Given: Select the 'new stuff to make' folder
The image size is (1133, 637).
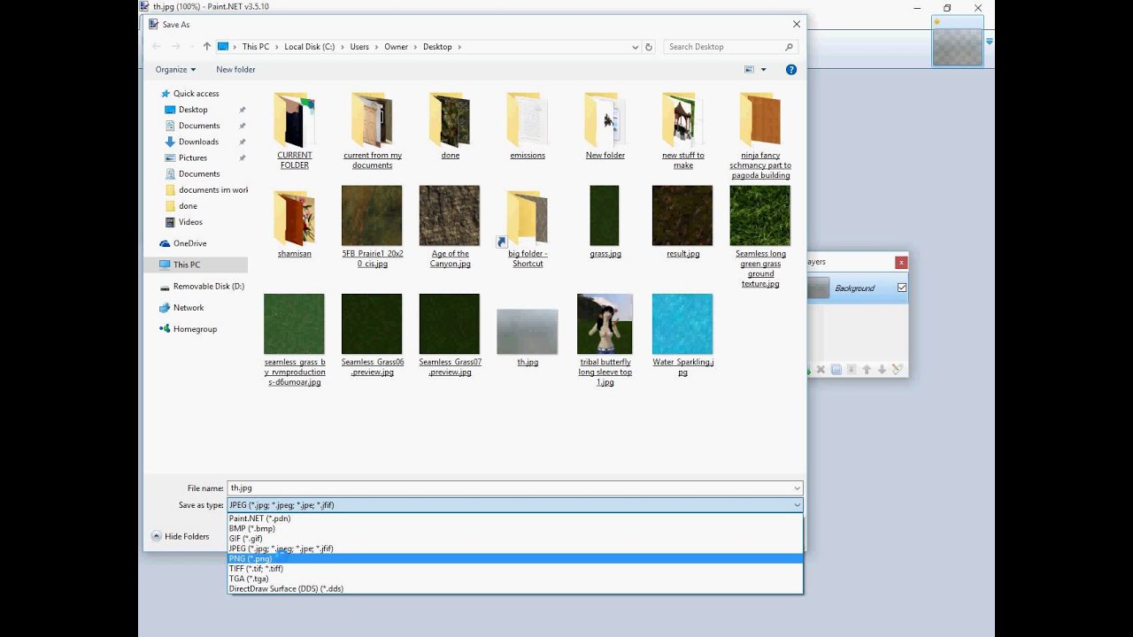Looking at the screenshot, I should coord(682,120).
